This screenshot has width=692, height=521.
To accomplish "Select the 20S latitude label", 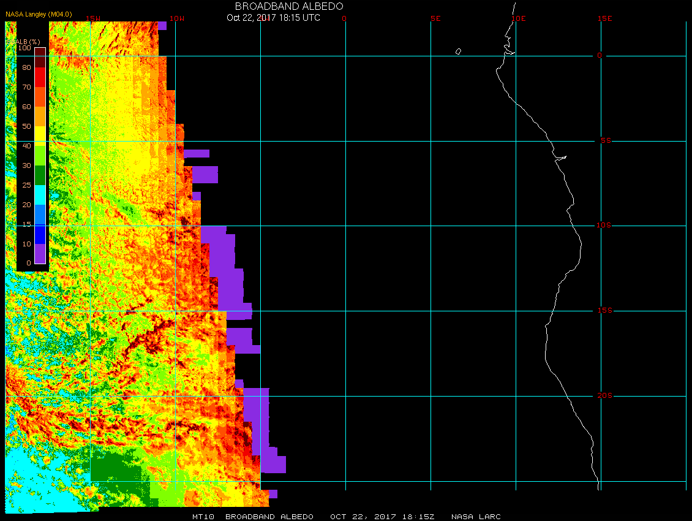I will (604, 396).
